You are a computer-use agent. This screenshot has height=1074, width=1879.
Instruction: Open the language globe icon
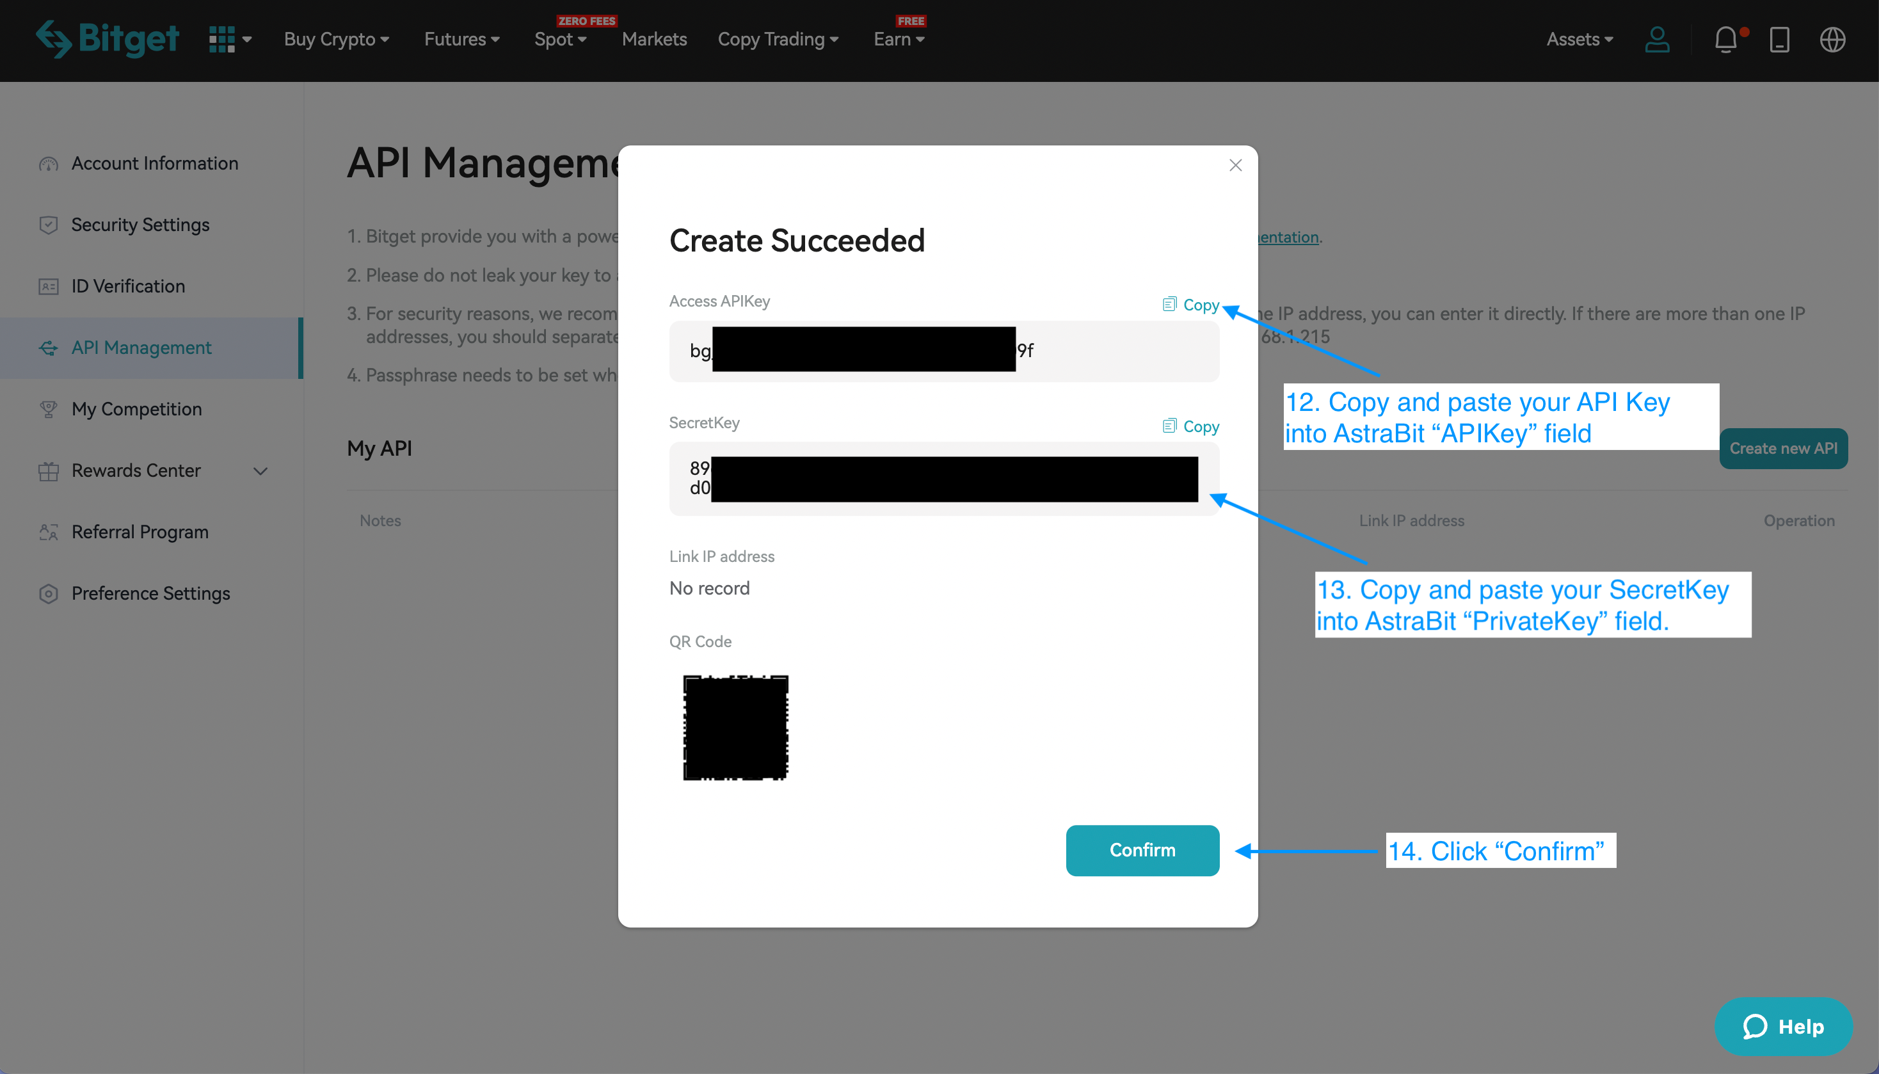1832,39
